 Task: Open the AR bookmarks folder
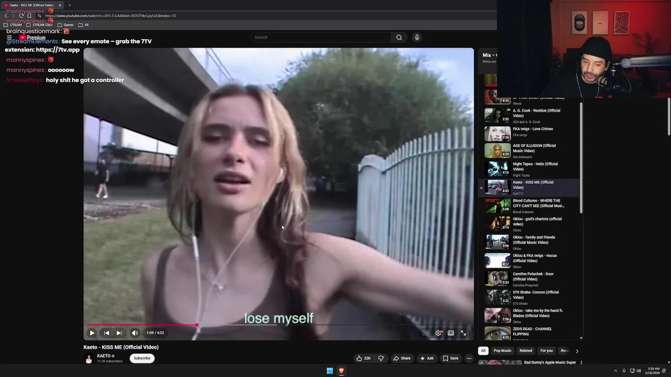pyautogui.click(x=83, y=25)
